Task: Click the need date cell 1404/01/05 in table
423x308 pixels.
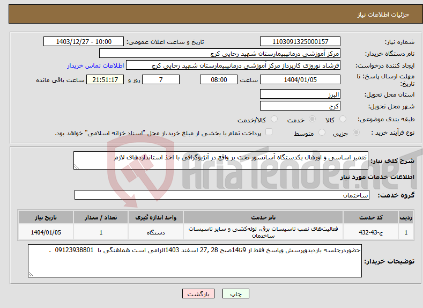Action: [x=46, y=232]
